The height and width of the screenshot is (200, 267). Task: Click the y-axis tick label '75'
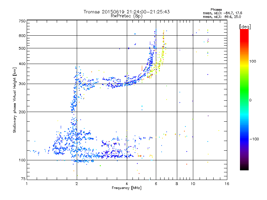23,179
